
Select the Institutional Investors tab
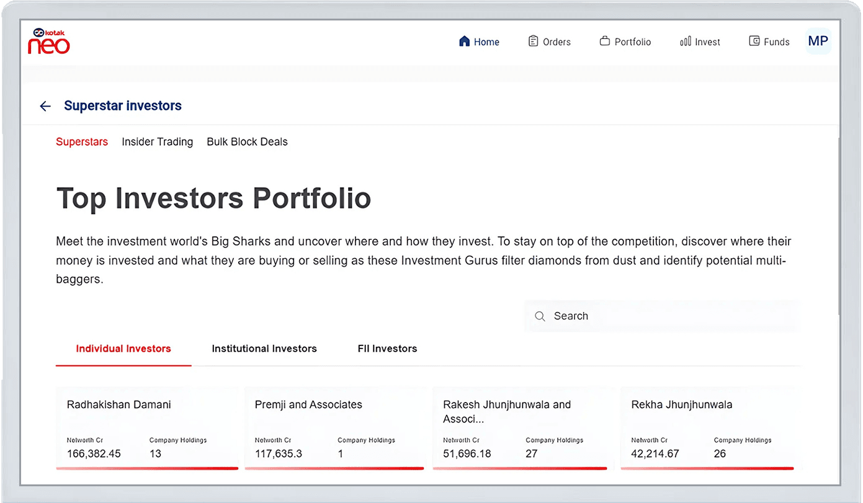264,349
